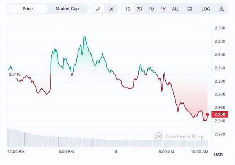This screenshot has height=165, width=235.
Task: Choose the 1M time range
Action: 151,9
